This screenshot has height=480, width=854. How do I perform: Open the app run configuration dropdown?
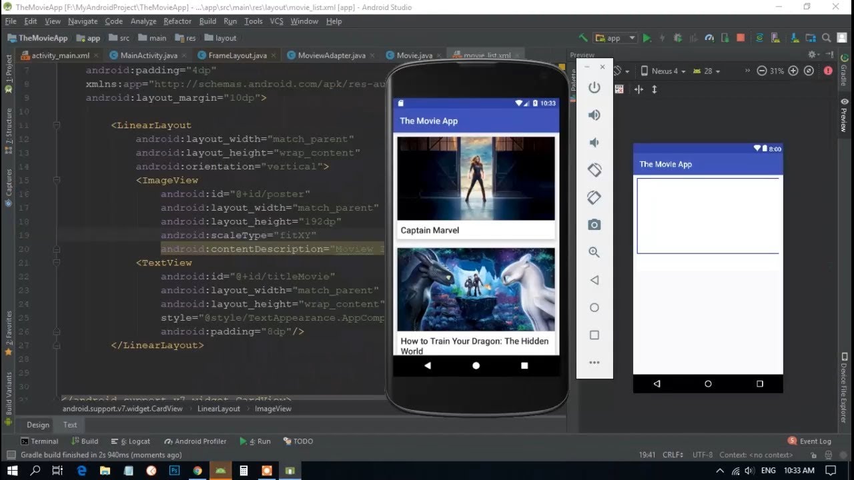[x=614, y=38]
